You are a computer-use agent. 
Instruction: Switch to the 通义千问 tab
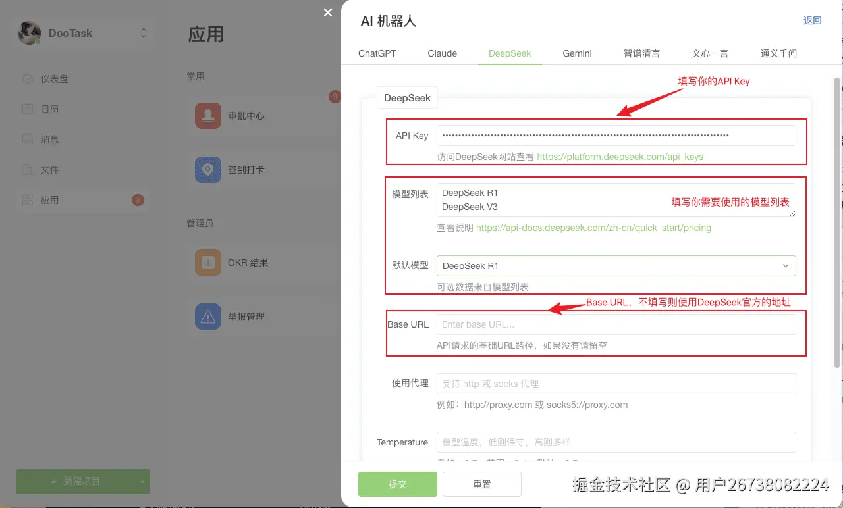pyautogui.click(x=778, y=53)
